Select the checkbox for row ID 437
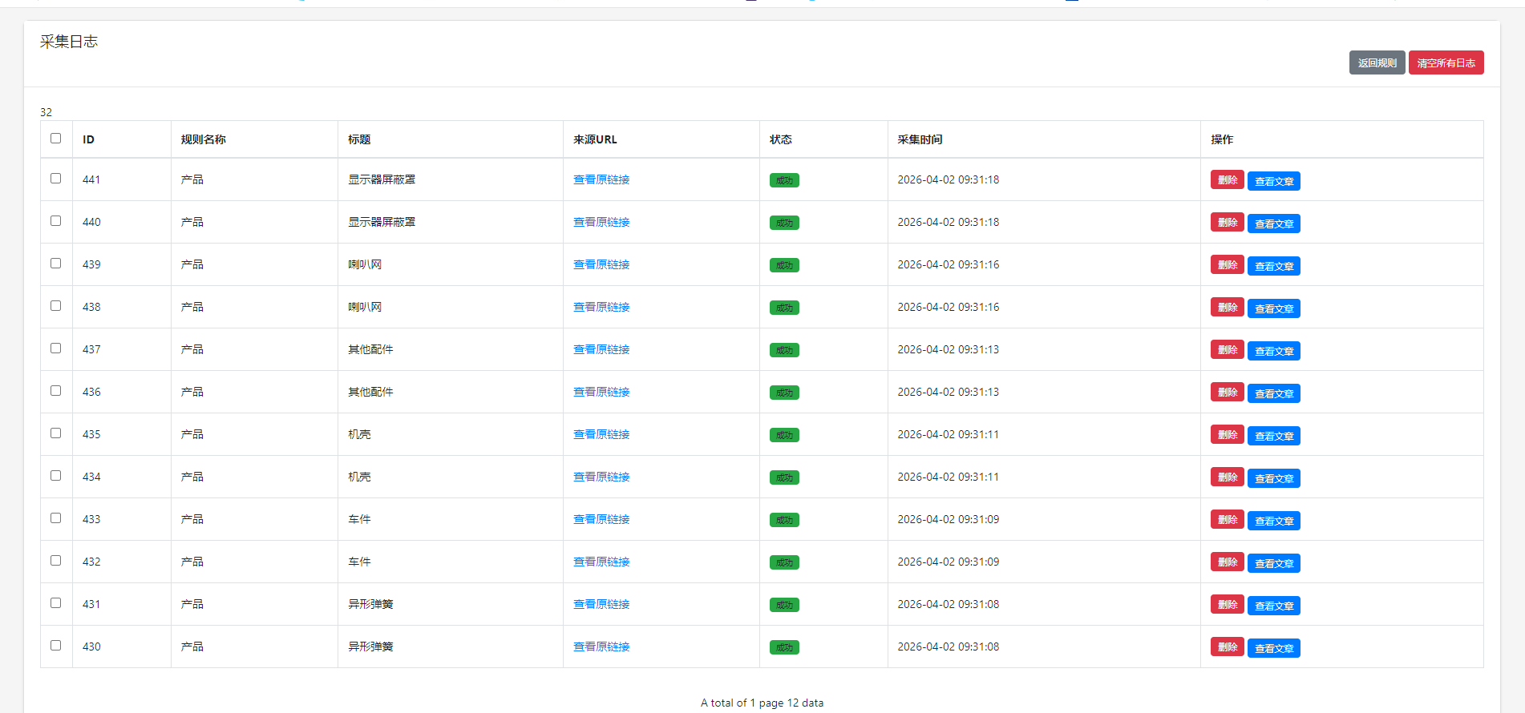The height and width of the screenshot is (713, 1525). coord(56,348)
